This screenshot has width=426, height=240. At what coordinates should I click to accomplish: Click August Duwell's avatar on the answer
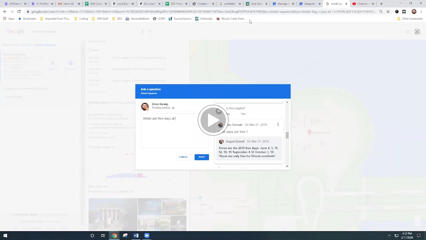(221, 142)
